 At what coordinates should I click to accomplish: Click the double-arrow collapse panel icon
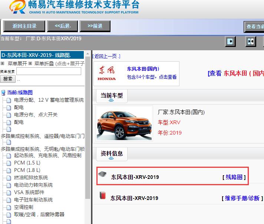click(x=251, y=41)
